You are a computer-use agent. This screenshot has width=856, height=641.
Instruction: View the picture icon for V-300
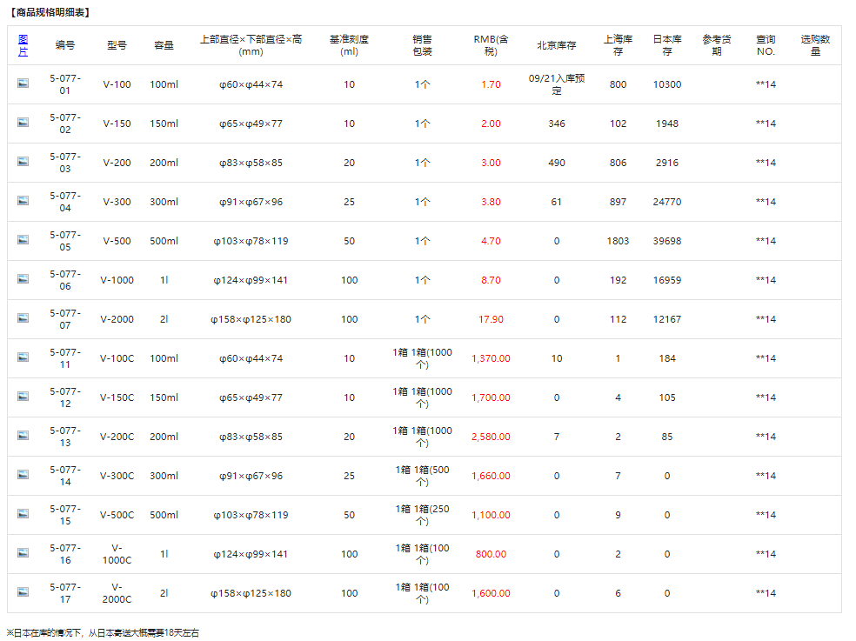(x=23, y=201)
